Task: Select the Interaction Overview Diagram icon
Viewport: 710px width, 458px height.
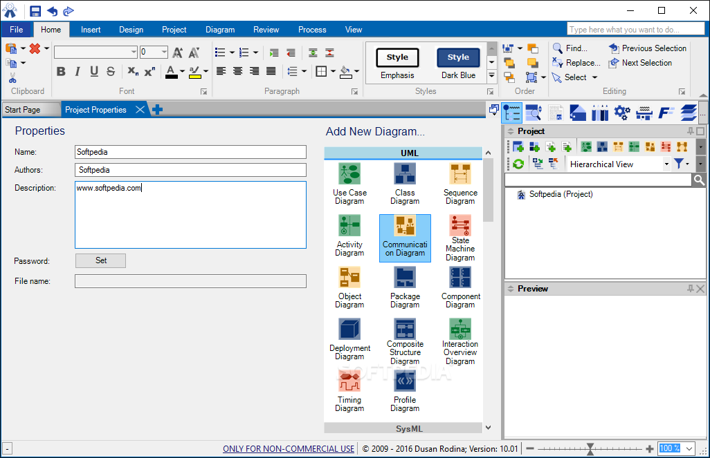Action: pyautogui.click(x=460, y=329)
